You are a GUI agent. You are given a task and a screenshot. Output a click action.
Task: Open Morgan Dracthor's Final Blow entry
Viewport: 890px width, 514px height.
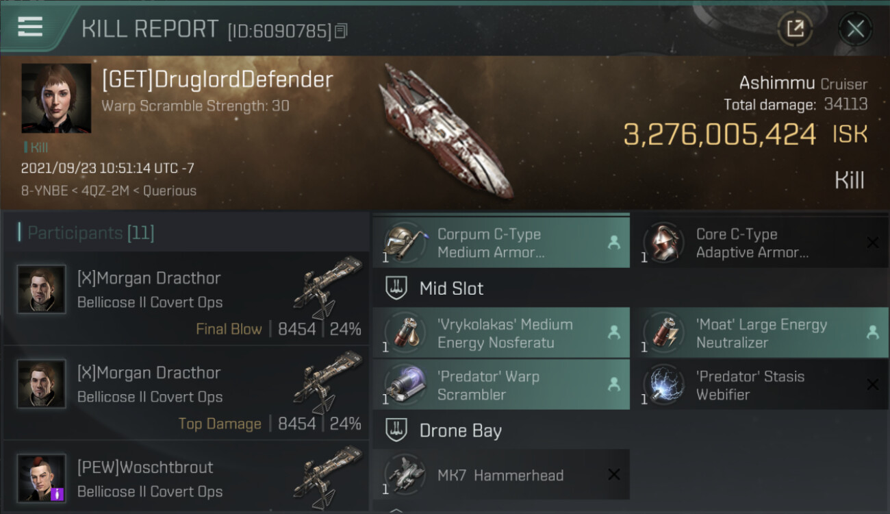(185, 299)
